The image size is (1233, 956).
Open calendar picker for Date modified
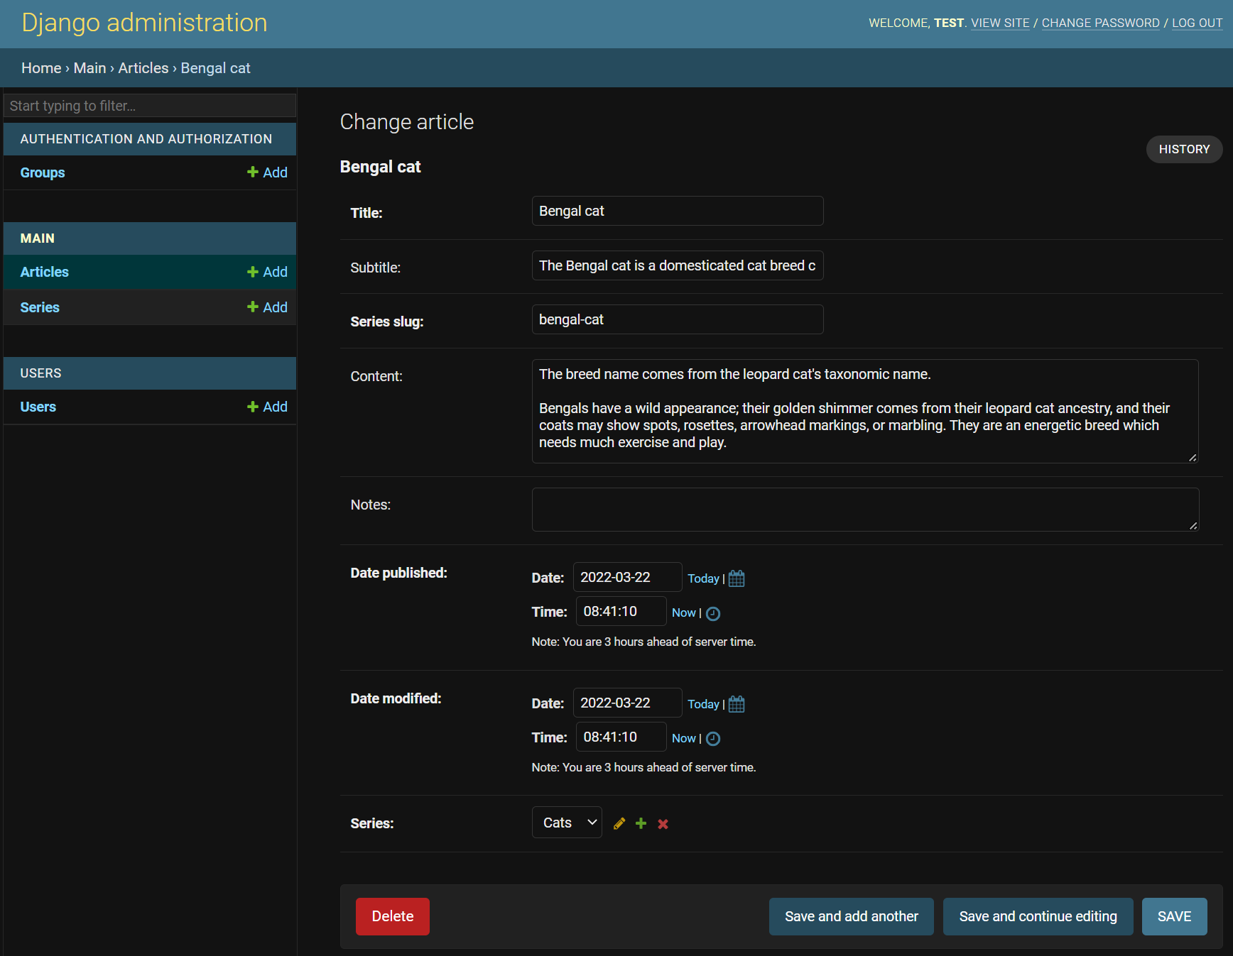pyautogui.click(x=737, y=704)
